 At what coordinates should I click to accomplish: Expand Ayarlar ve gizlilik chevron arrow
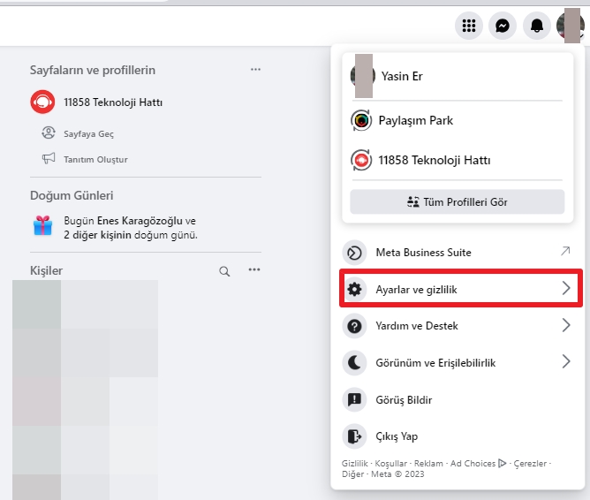click(x=566, y=289)
